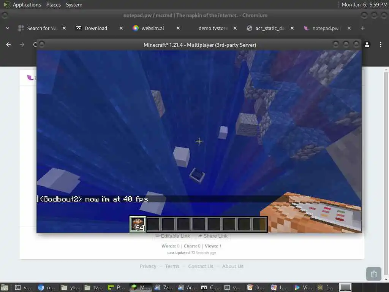
Task: Close the demo.tvstore tab
Action: coord(235,28)
